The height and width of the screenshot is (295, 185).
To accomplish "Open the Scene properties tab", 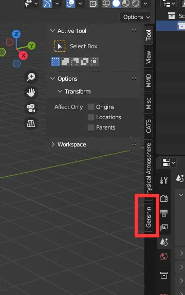I will tap(164, 242).
